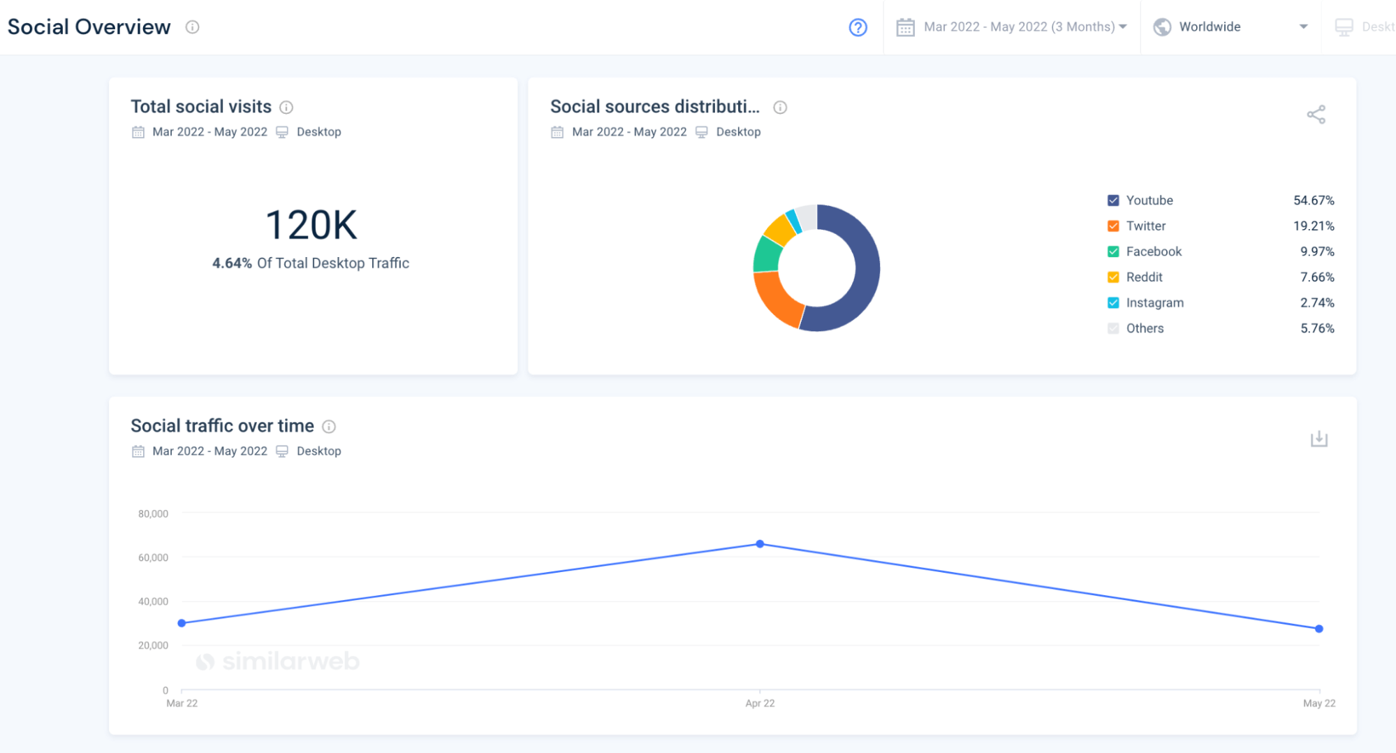Image resolution: width=1396 pixels, height=753 pixels.
Task: Click the Apr 22 data point on the chart
Action: point(760,544)
